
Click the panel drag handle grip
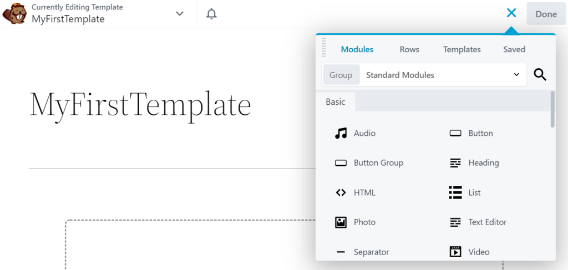click(324, 48)
